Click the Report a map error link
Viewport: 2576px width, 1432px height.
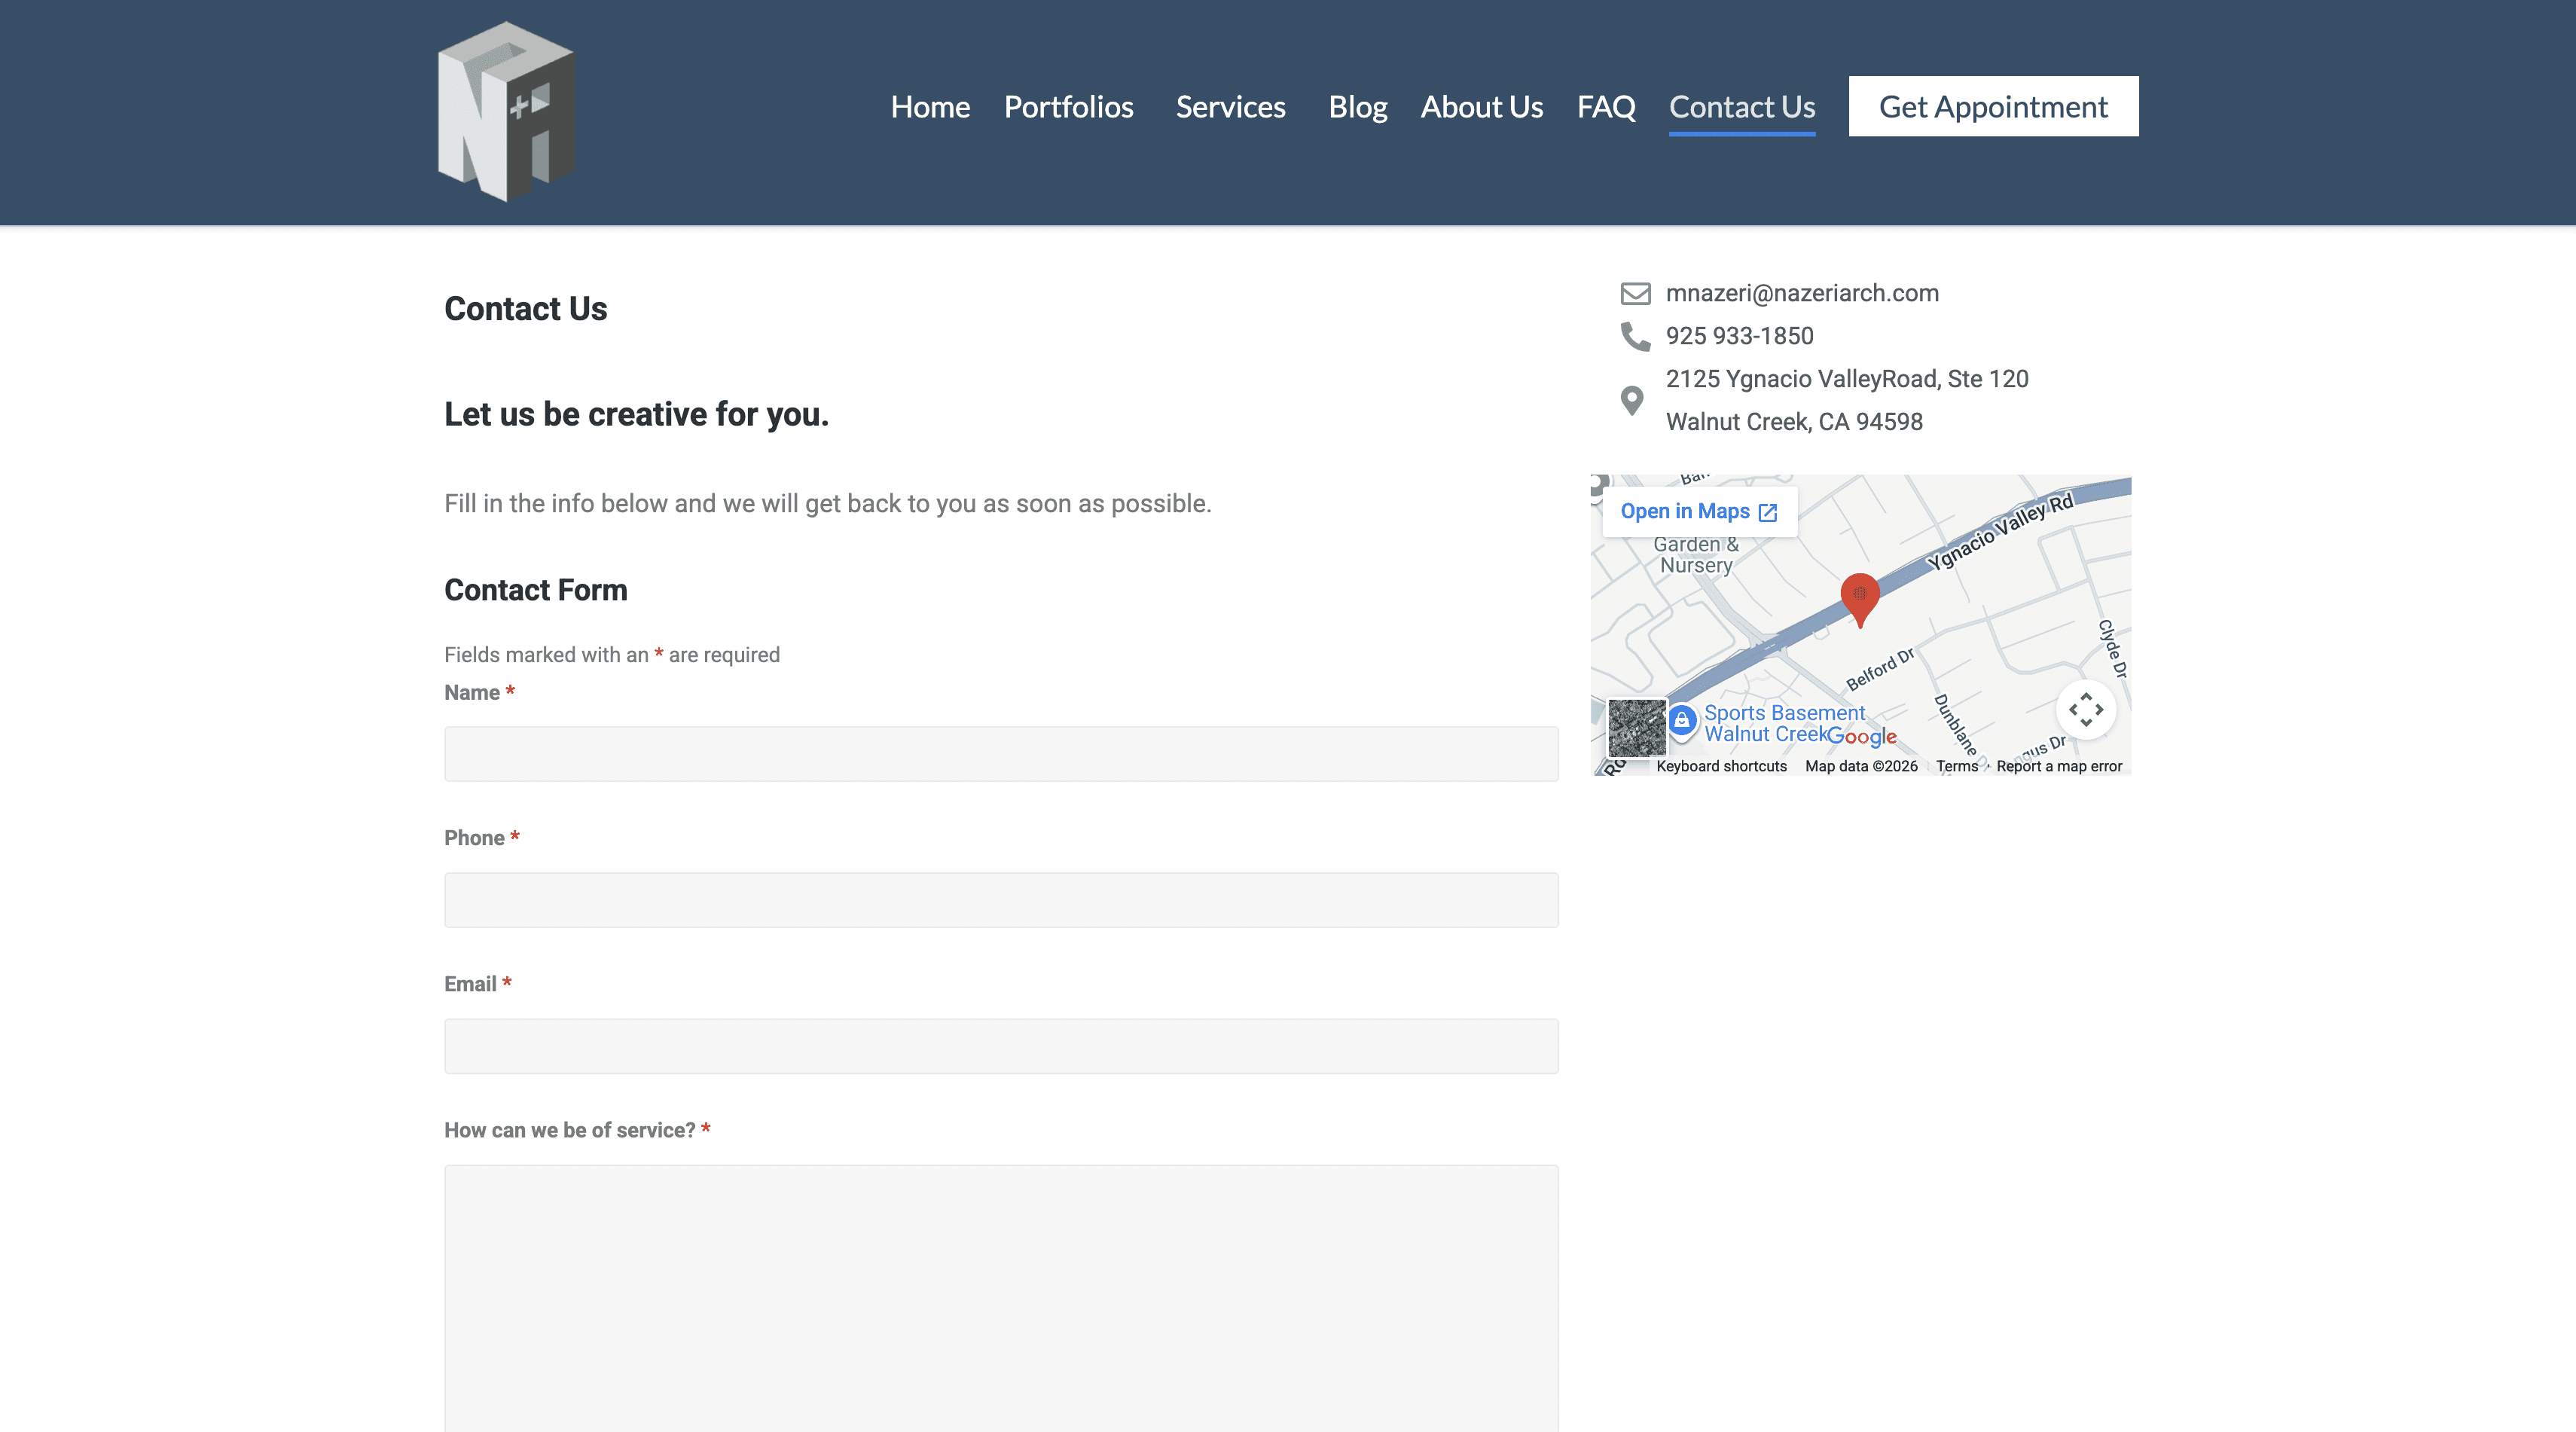click(2058, 766)
